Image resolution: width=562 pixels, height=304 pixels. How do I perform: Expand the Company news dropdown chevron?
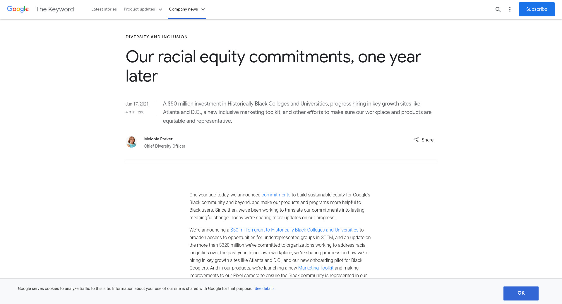click(x=203, y=9)
